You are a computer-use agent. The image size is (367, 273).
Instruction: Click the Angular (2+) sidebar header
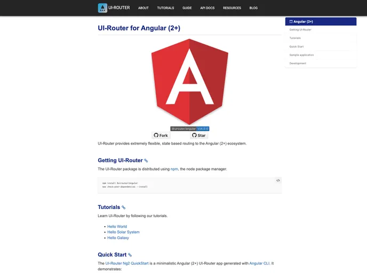pyautogui.click(x=321, y=21)
